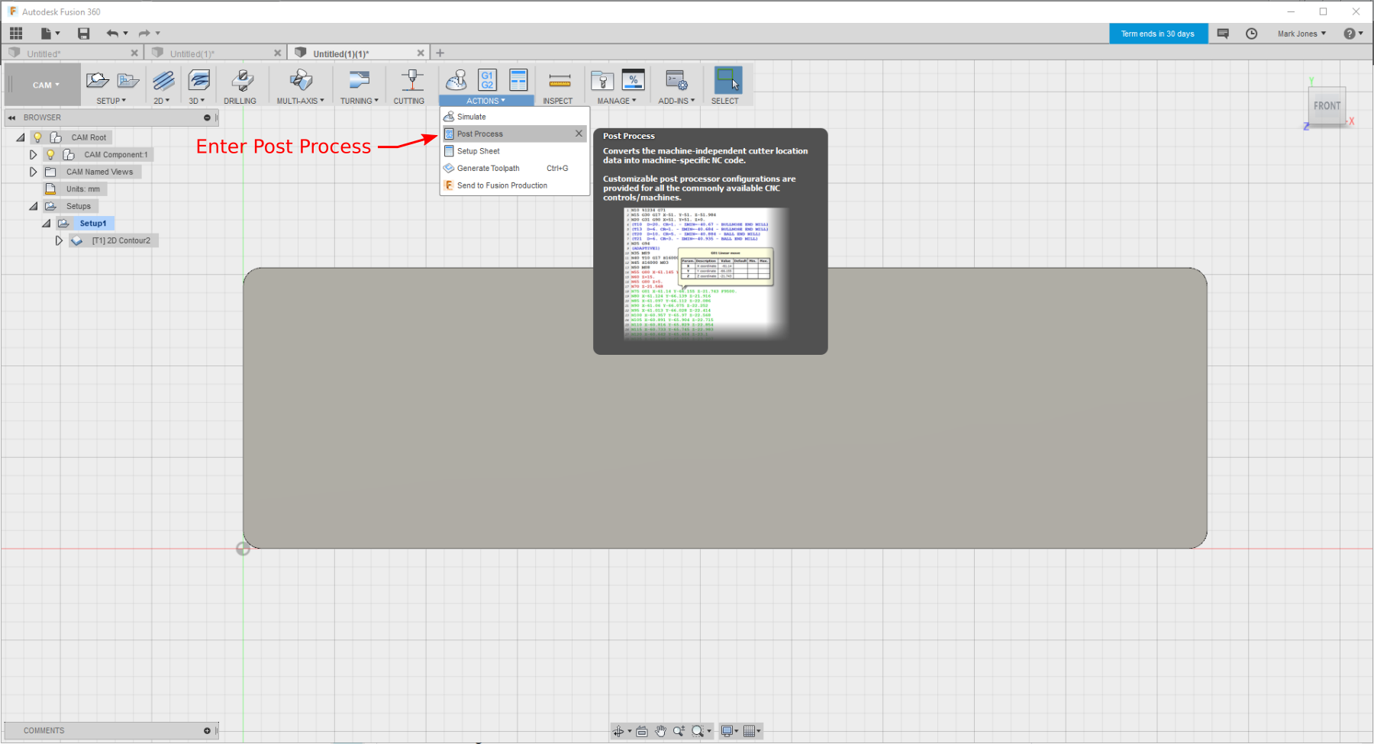Open the data panel grid icon
1374x744 pixels.
pyautogui.click(x=16, y=33)
